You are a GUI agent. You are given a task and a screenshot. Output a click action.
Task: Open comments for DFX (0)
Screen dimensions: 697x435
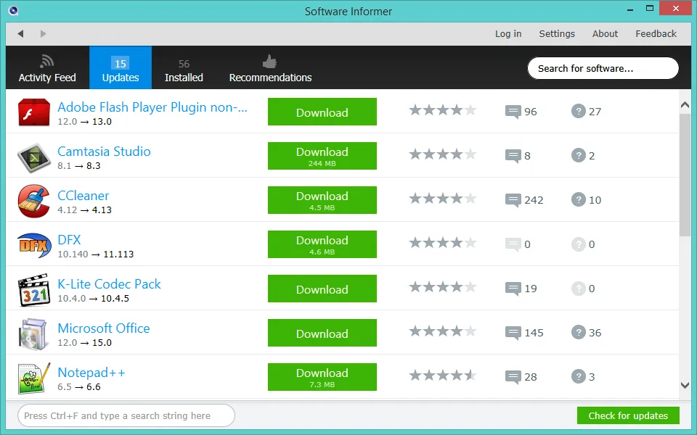518,244
